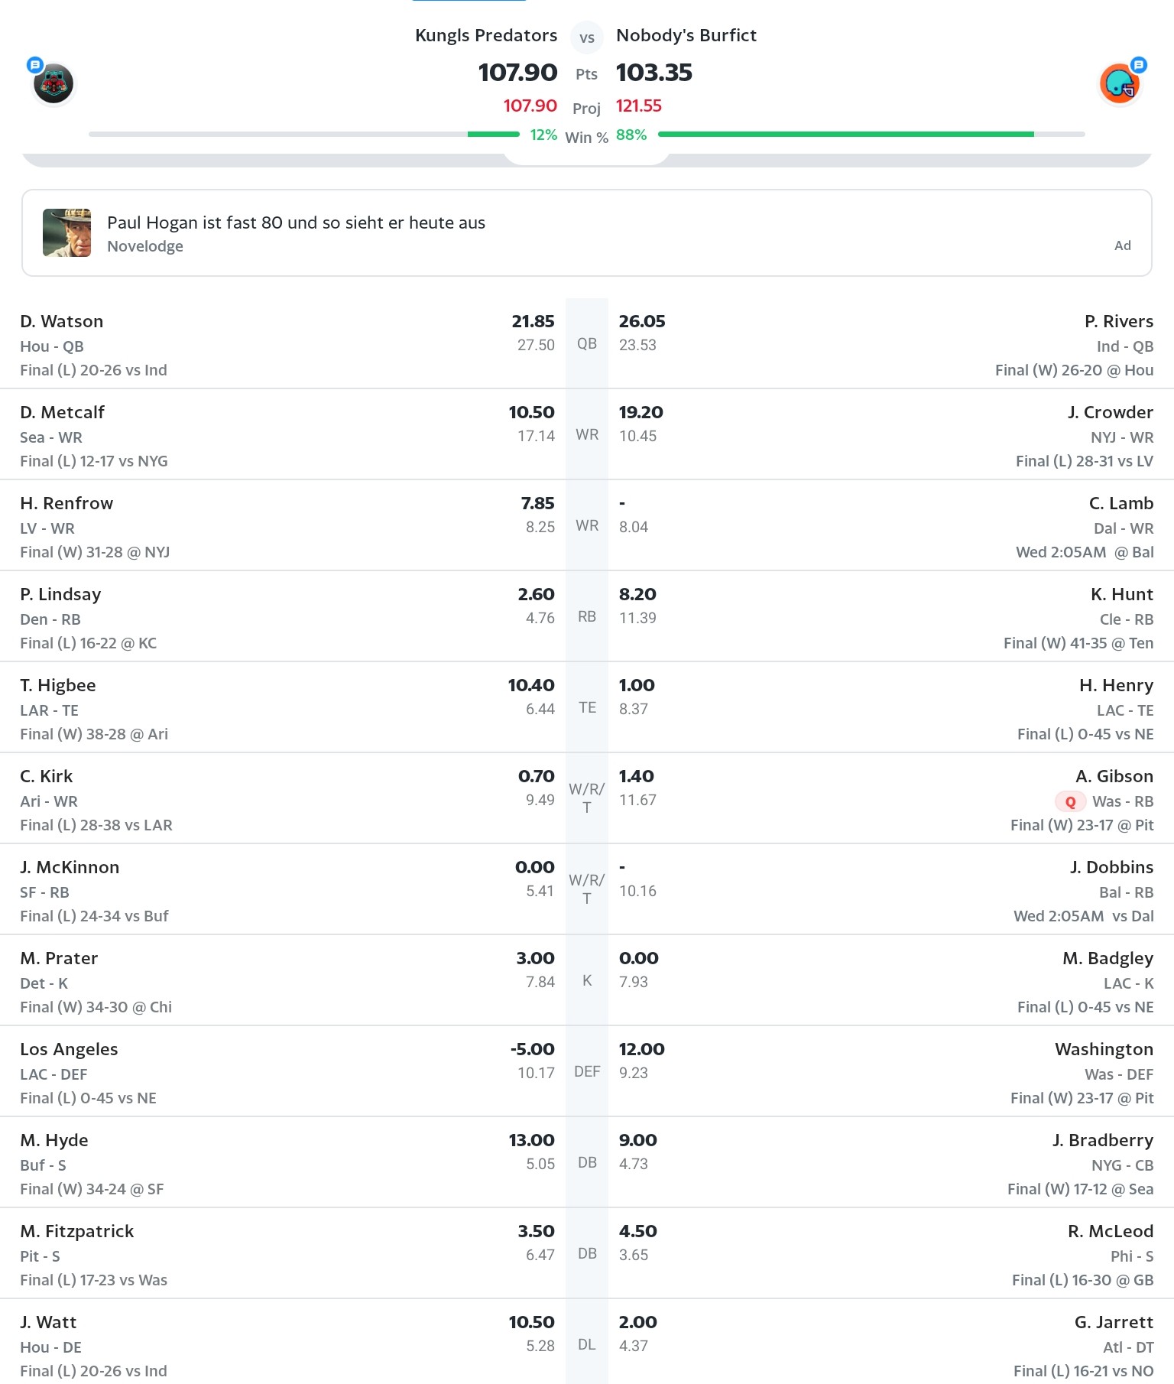Click the Kungls Predators team name

click(486, 35)
